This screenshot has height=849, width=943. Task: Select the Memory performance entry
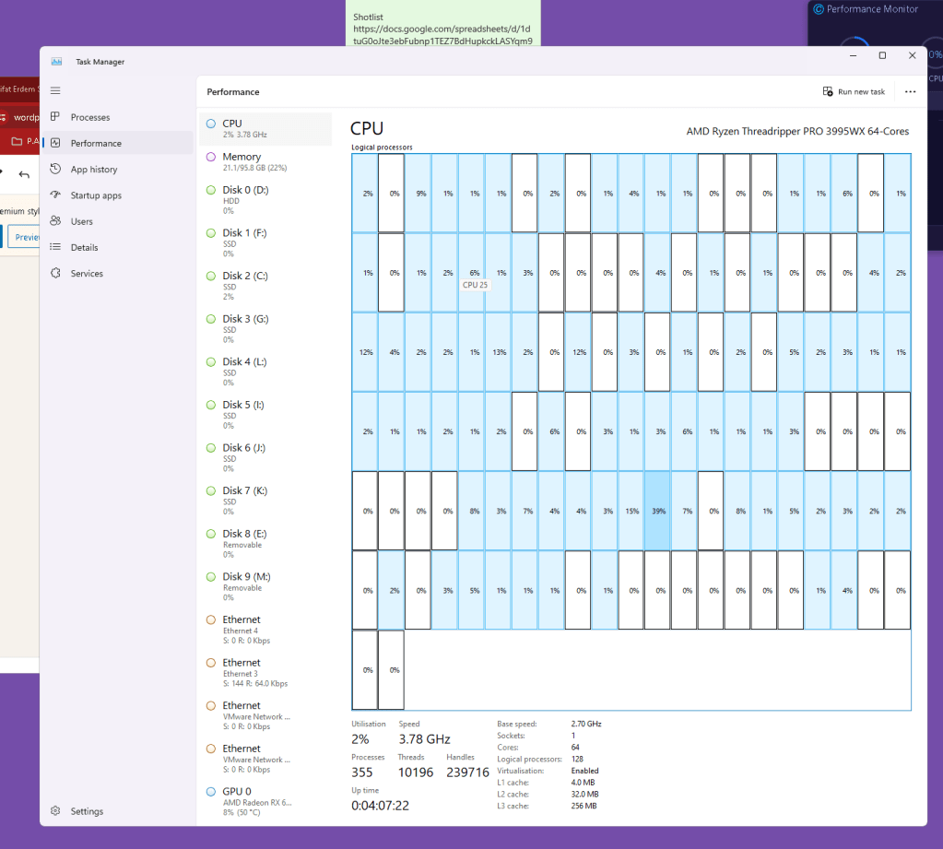265,161
